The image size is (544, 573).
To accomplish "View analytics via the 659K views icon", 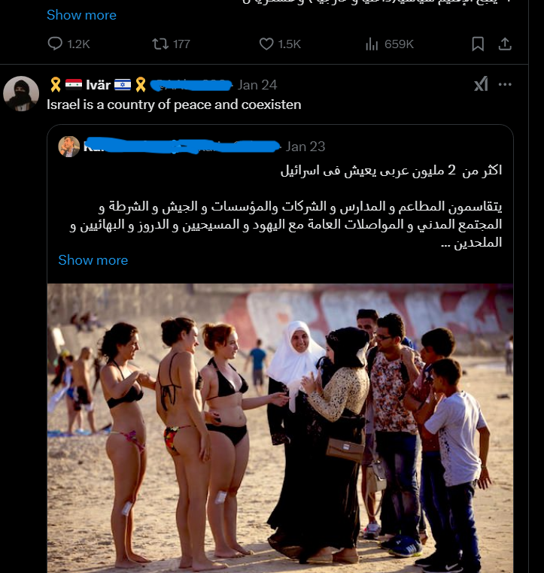I will point(372,44).
